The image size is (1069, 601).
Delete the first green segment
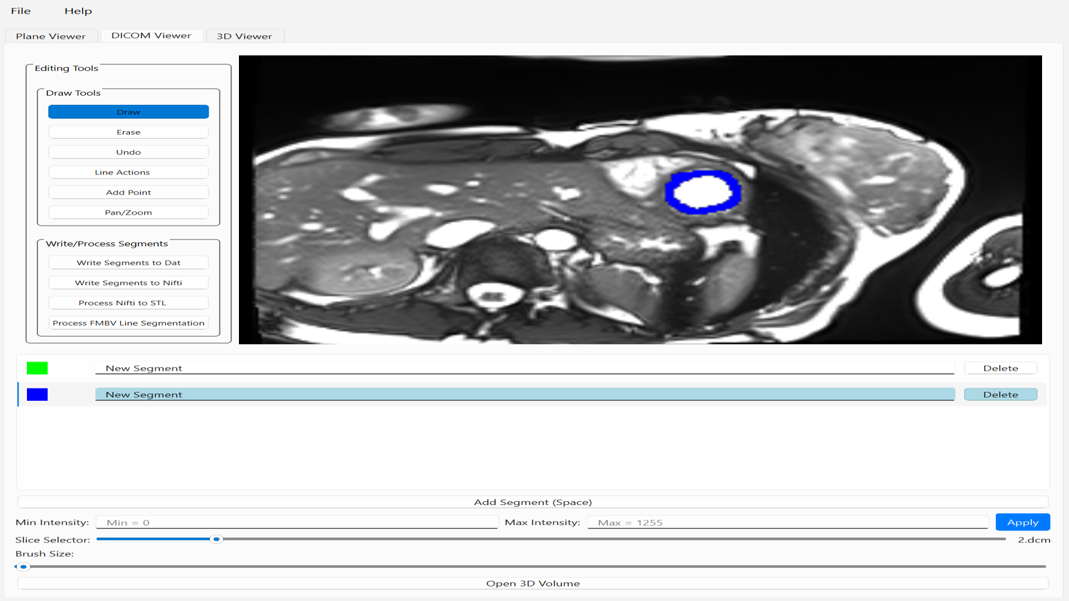click(1000, 368)
